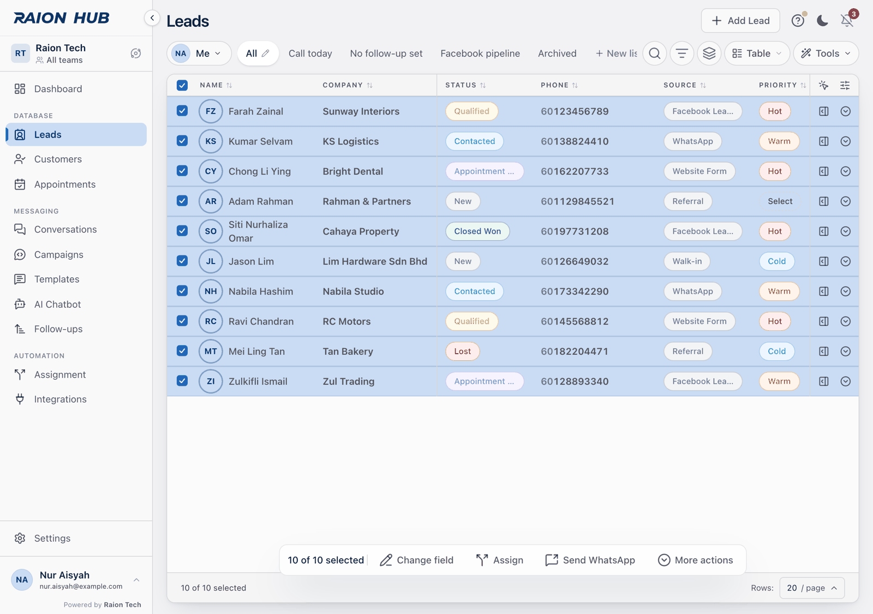The height and width of the screenshot is (614, 873).
Task: Open row actions circle for Kumar Selvam
Action: (x=846, y=141)
